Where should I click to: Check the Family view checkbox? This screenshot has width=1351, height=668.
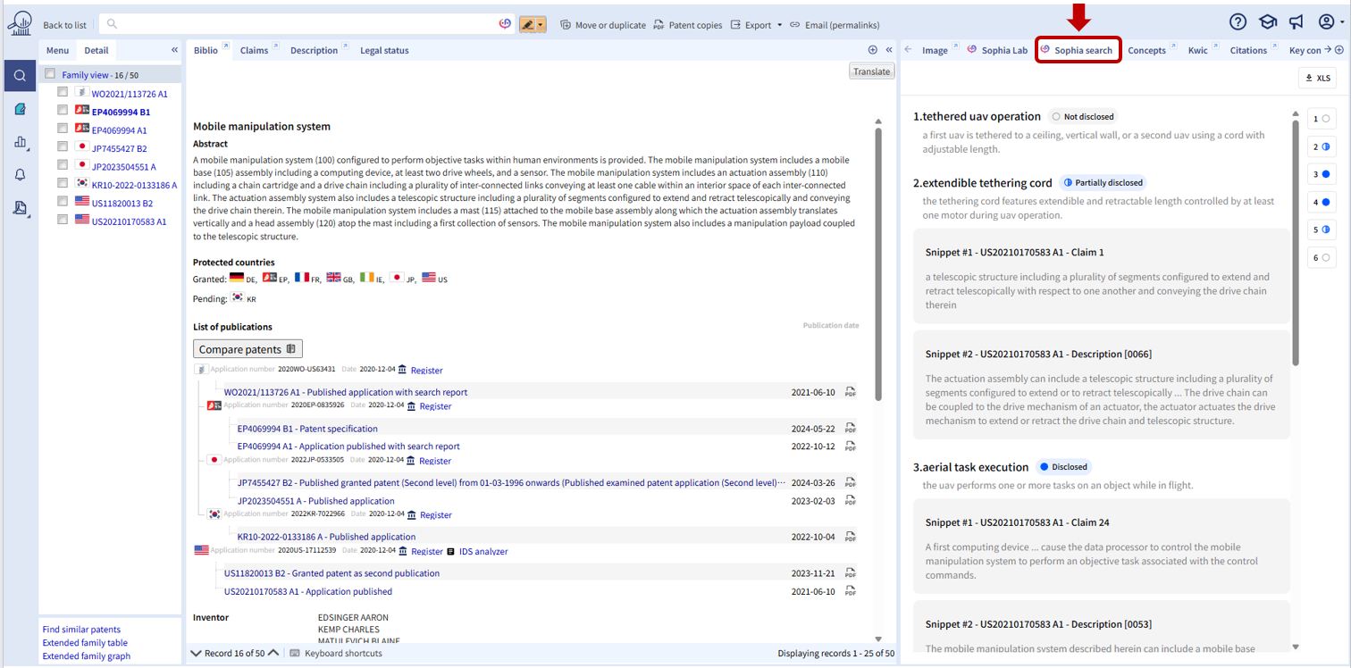[x=50, y=74]
